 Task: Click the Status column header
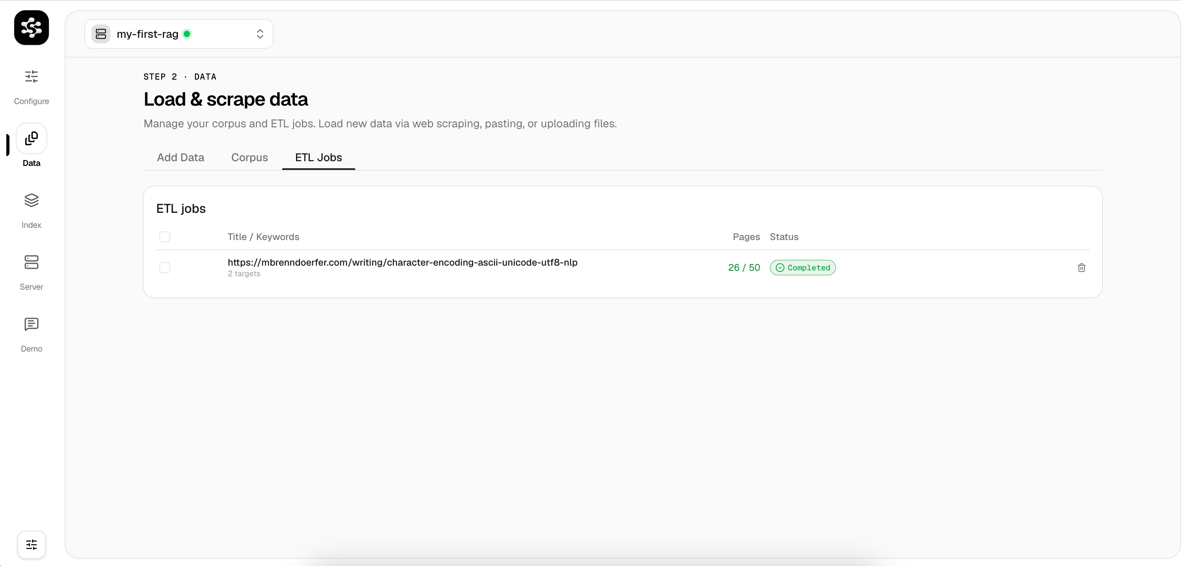[784, 237]
